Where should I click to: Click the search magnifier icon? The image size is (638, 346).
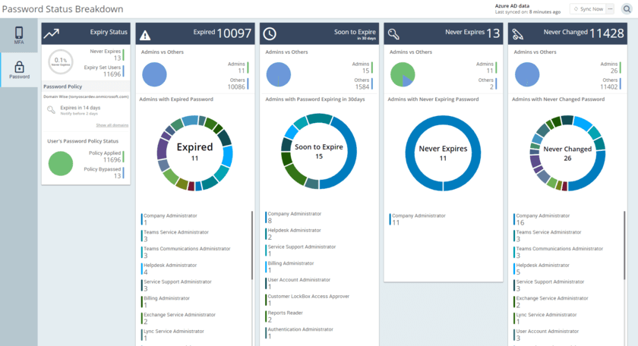point(627,9)
